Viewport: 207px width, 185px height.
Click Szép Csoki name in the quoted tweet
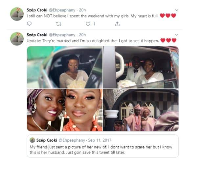[x=46, y=140]
